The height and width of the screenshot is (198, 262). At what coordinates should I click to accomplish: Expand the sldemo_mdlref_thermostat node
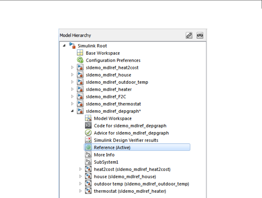(72, 104)
